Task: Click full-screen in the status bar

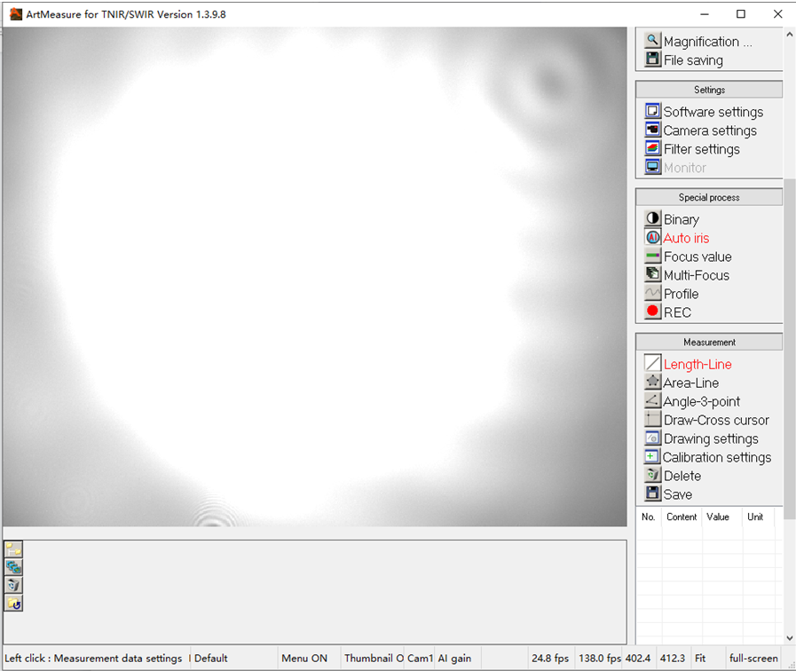Action: pyautogui.click(x=753, y=659)
